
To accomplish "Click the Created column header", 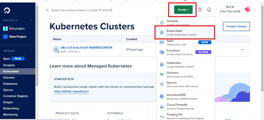I will click(131, 39).
